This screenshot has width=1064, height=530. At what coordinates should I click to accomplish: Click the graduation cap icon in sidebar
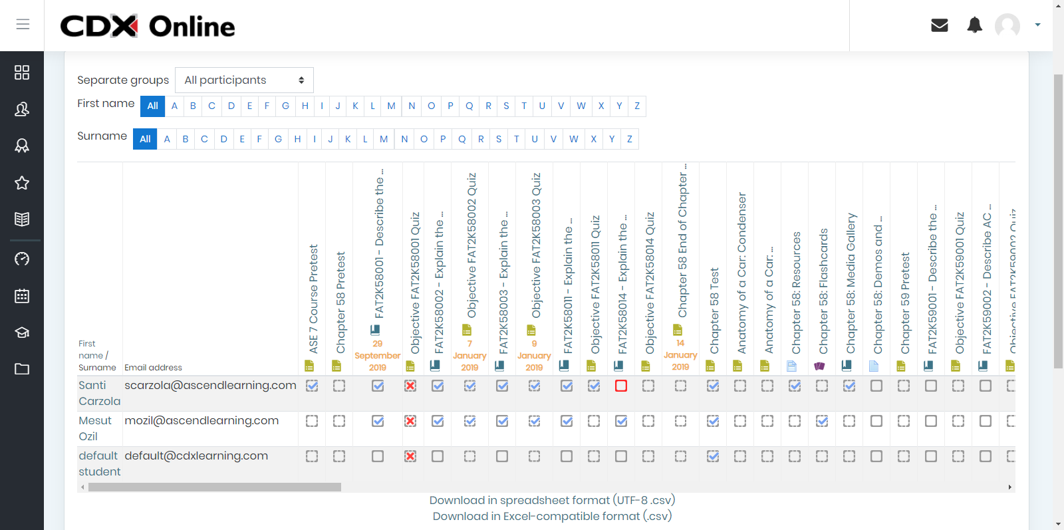(22, 332)
